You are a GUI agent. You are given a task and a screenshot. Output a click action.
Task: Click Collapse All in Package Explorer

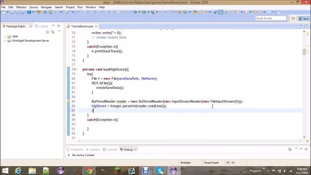48,32
